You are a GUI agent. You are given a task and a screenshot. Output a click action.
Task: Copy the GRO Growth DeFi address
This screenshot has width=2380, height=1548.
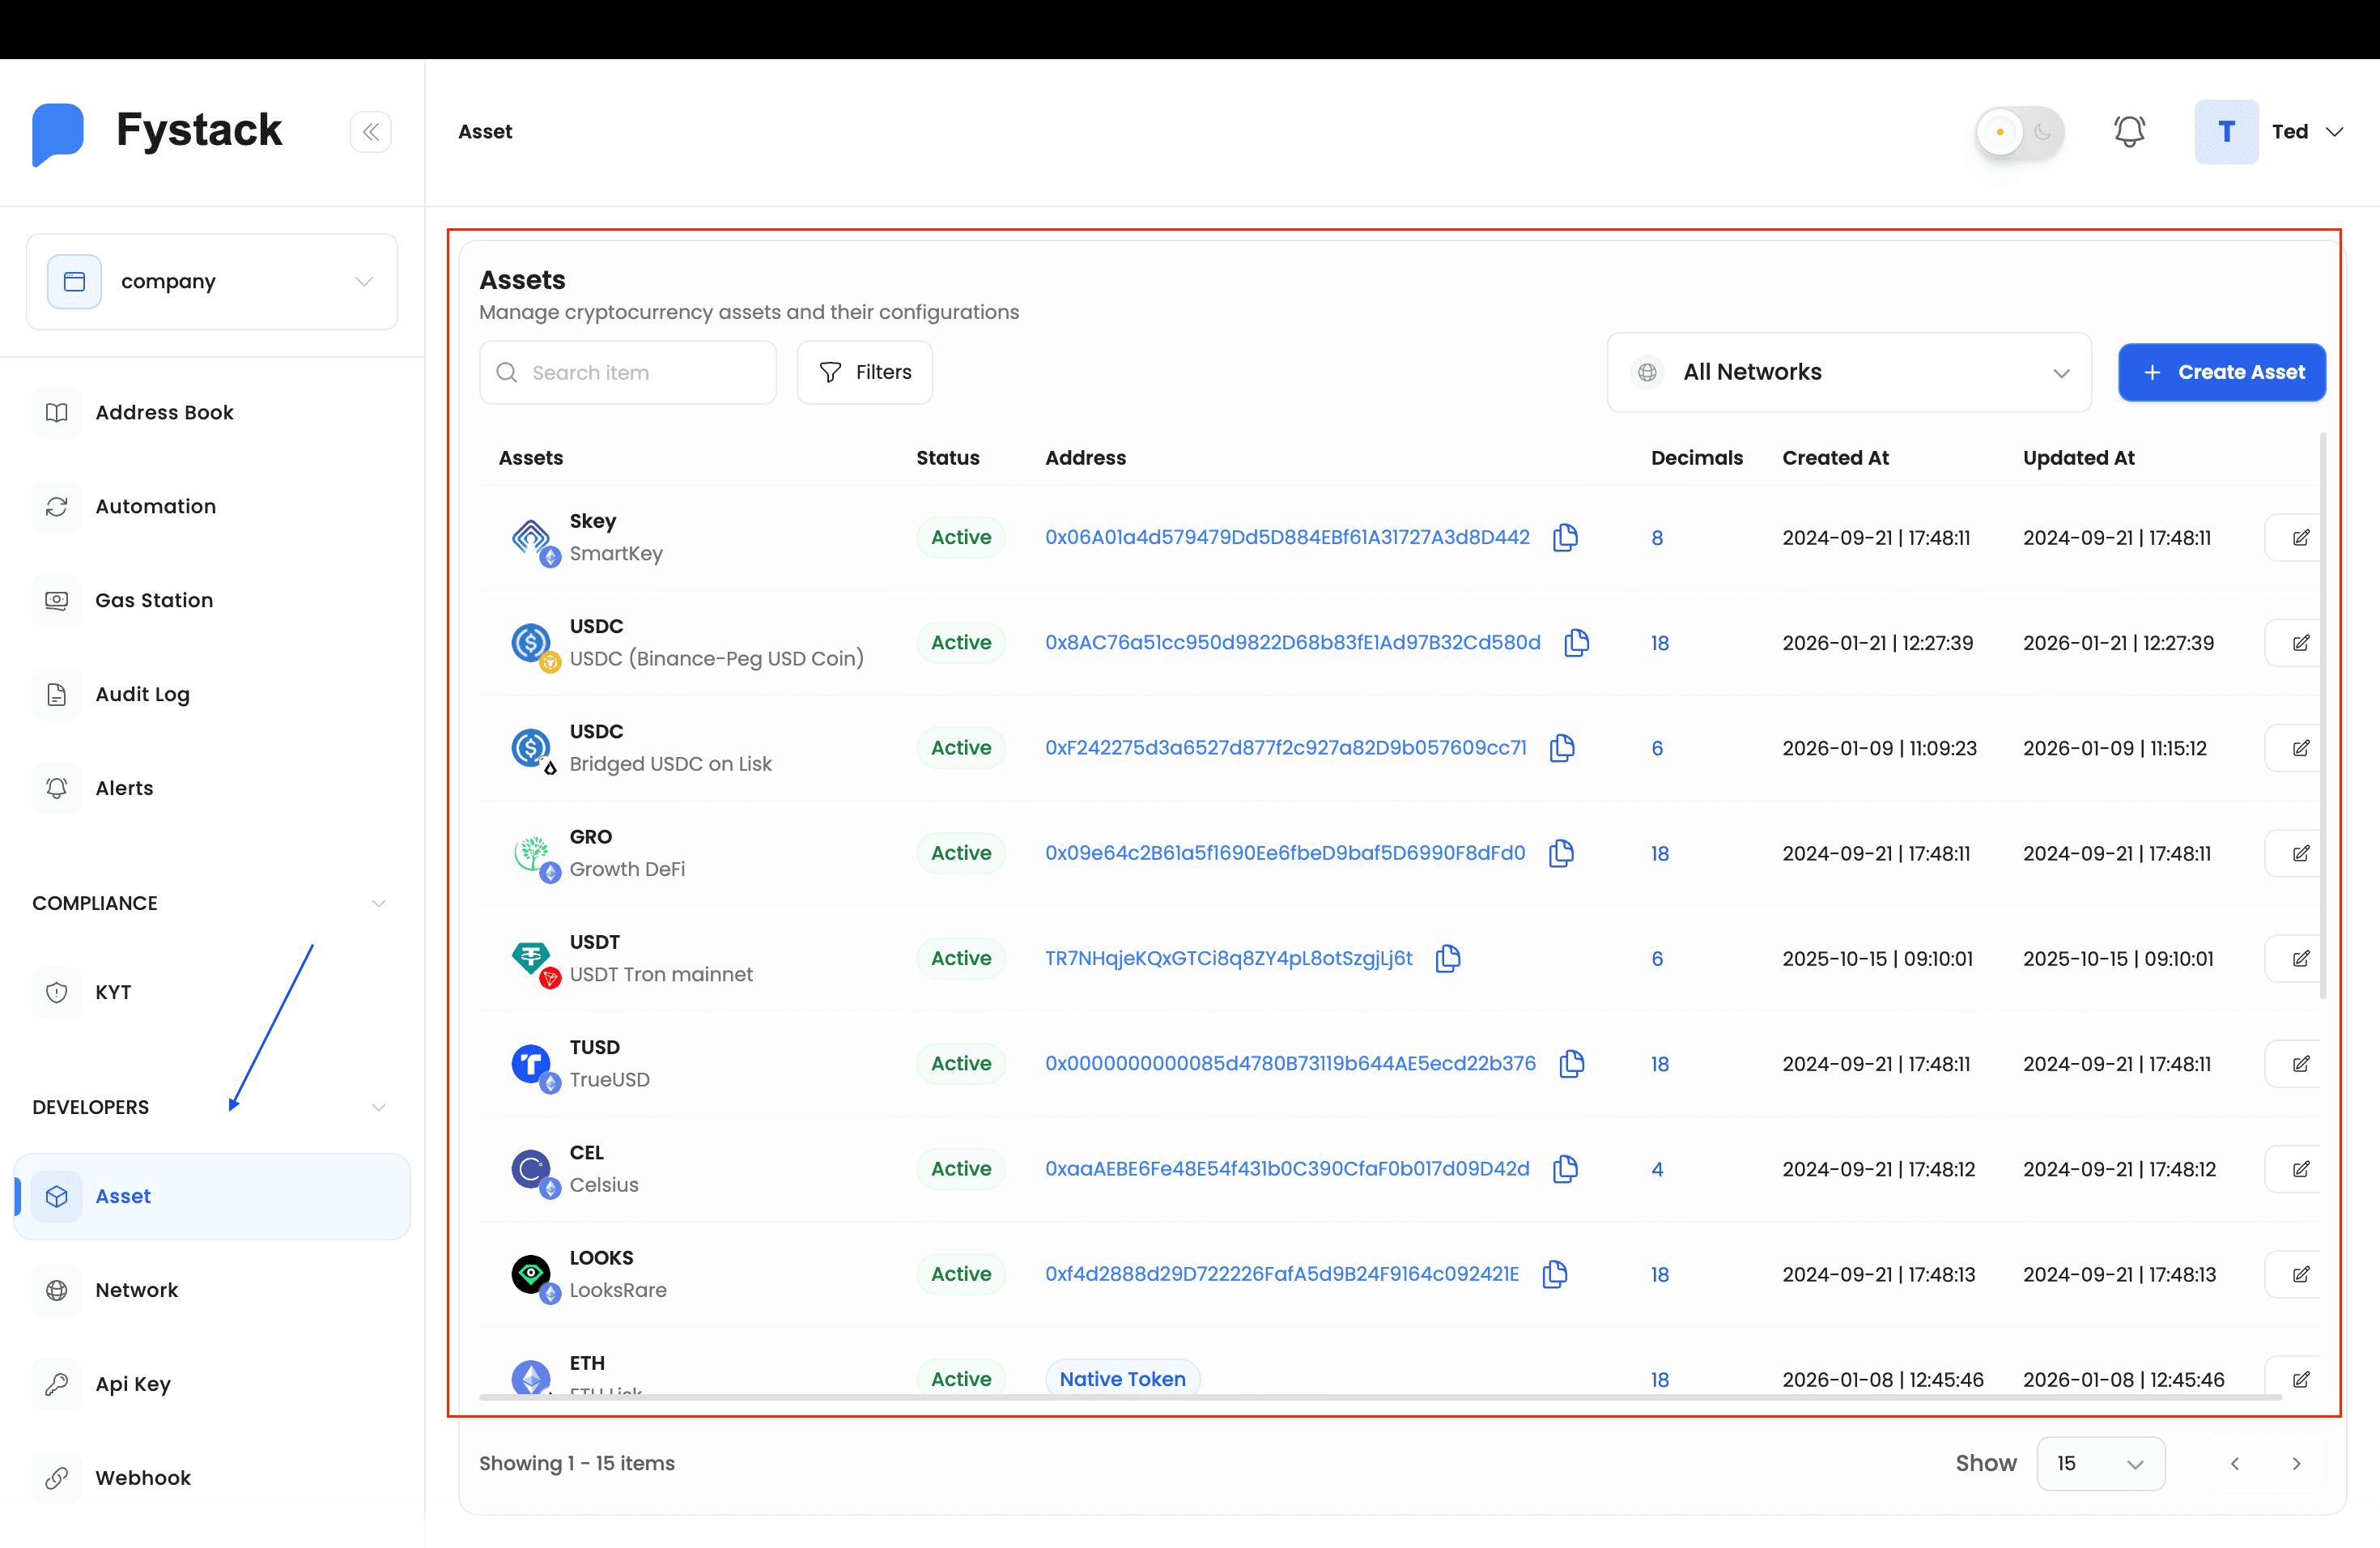(x=1561, y=853)
